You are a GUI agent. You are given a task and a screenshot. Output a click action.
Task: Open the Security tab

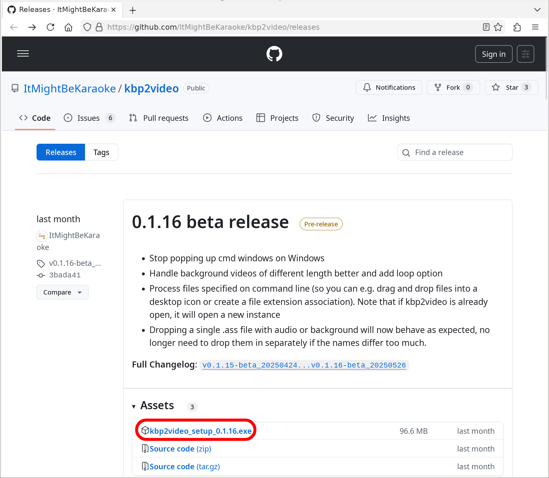(333, 118)
